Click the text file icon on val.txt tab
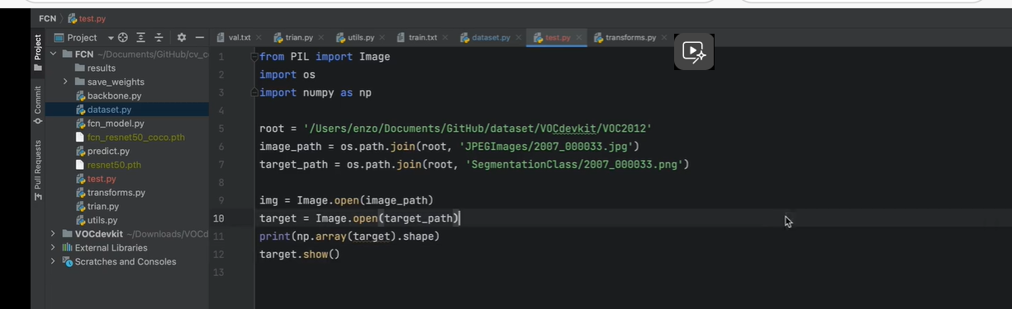The height and width of the screenshot is (309, 1012). click(221, 38)
